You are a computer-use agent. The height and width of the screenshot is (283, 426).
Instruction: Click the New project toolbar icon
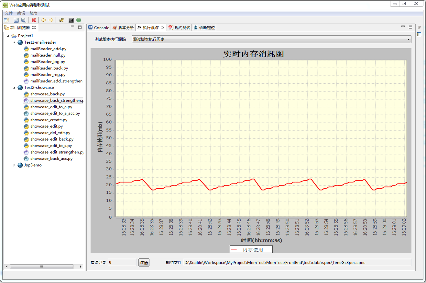coord(6,20)
